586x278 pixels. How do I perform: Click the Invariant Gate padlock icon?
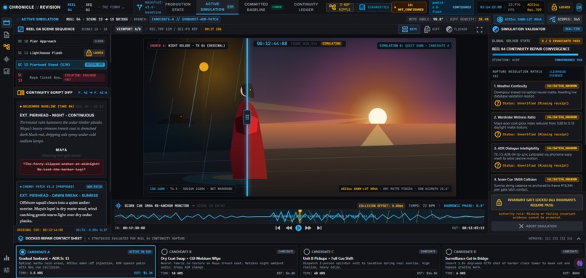click(499, 202)
